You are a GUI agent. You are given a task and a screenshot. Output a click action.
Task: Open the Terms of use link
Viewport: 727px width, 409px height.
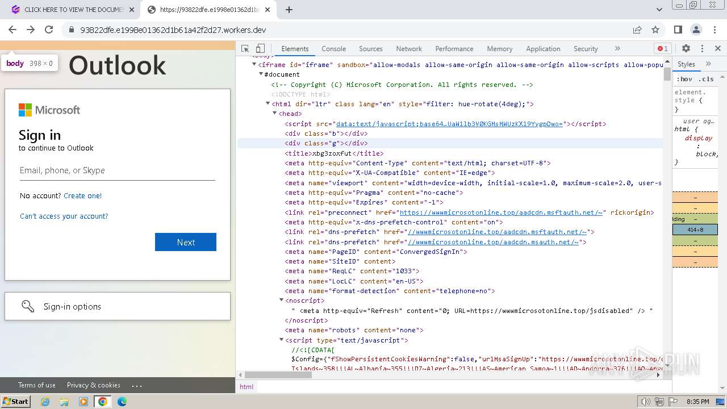(37, 385)
